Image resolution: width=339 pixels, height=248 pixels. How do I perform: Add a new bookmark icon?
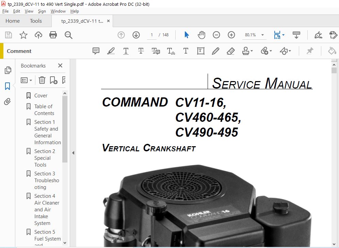pos(53,80)
